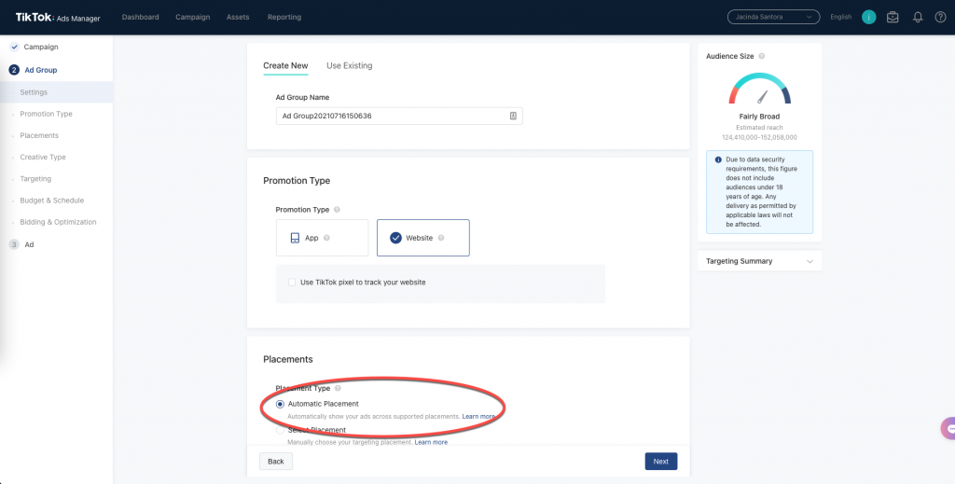Jump to Bidding & Optimization in sidebar
The height and width of the screenshot is (484, 955).
(x=58, y=222)
